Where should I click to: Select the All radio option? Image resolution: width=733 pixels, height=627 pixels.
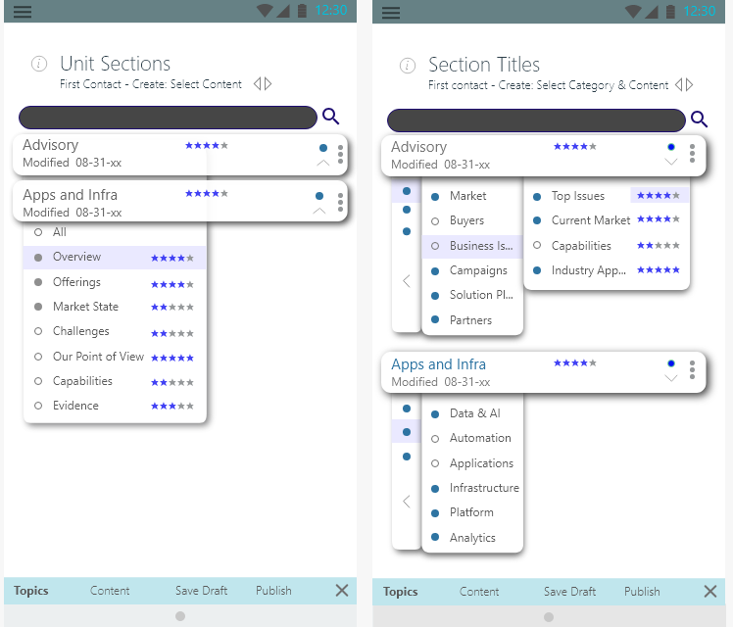pyautogui.click(x=38, y=232)
